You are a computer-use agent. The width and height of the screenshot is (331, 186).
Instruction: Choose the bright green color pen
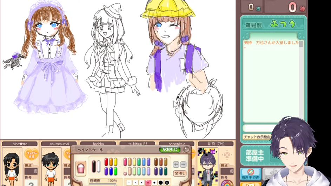pos(115,171)
